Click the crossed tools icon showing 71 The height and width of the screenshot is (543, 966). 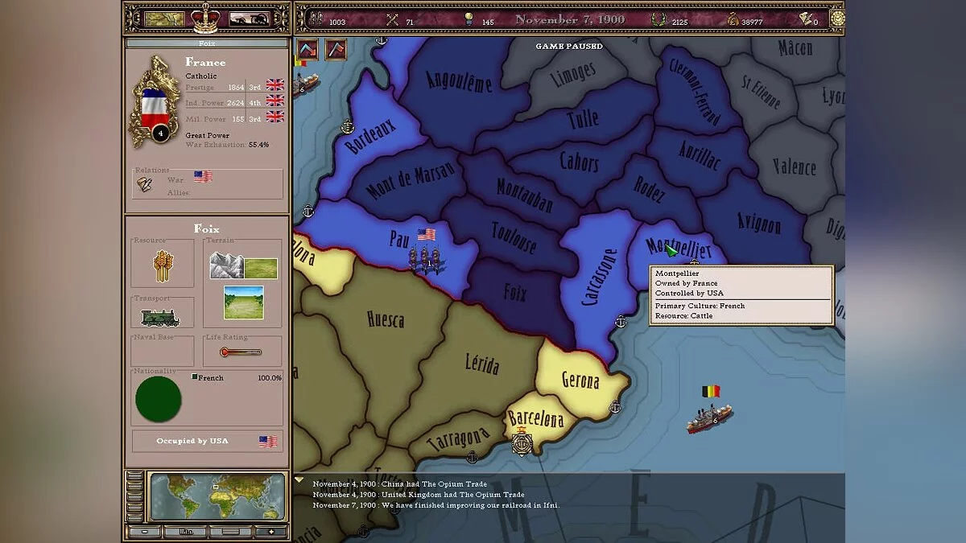(x=393, y=19)
